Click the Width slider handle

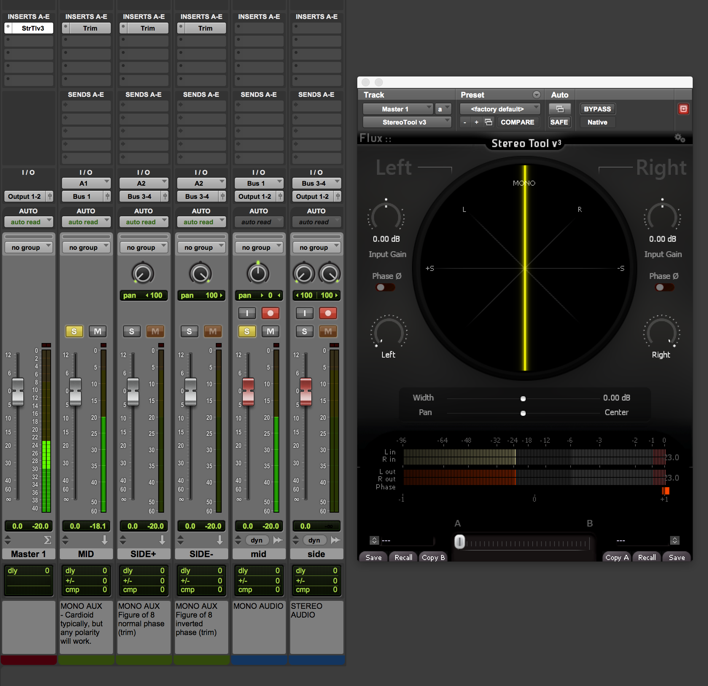(x=523, y=399)
